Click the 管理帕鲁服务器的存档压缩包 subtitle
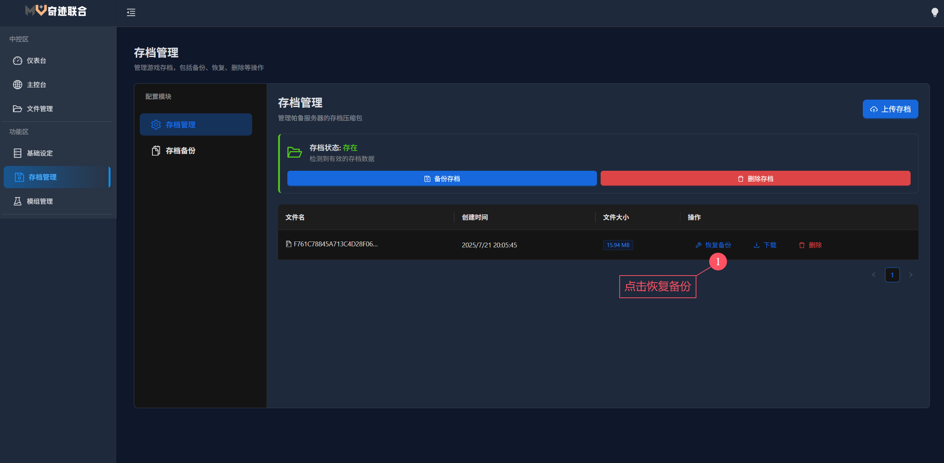 320,118
